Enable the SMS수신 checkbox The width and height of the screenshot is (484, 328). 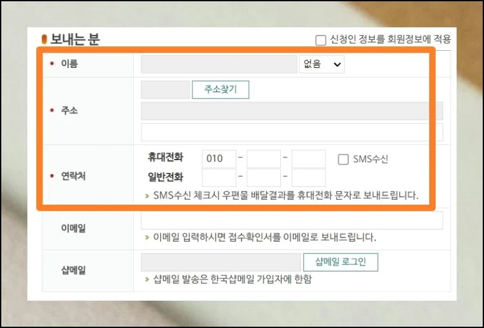tap(343, 160)
